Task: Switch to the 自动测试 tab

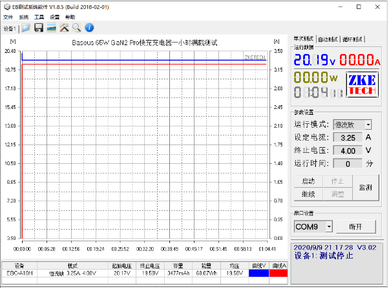Action: [x=328, y=39]
